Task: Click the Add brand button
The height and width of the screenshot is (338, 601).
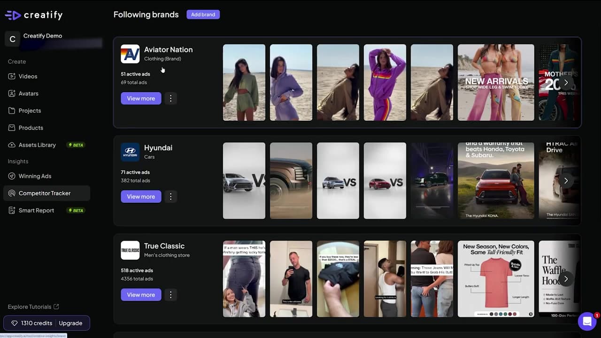Action: click(x=203, y=15)
